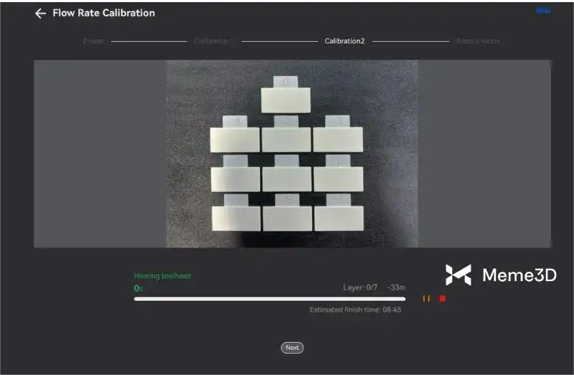The image size is (574, 375).
Task: Go to the Calibration1 step
Action: pyautogui.click(x=214, y=42)
